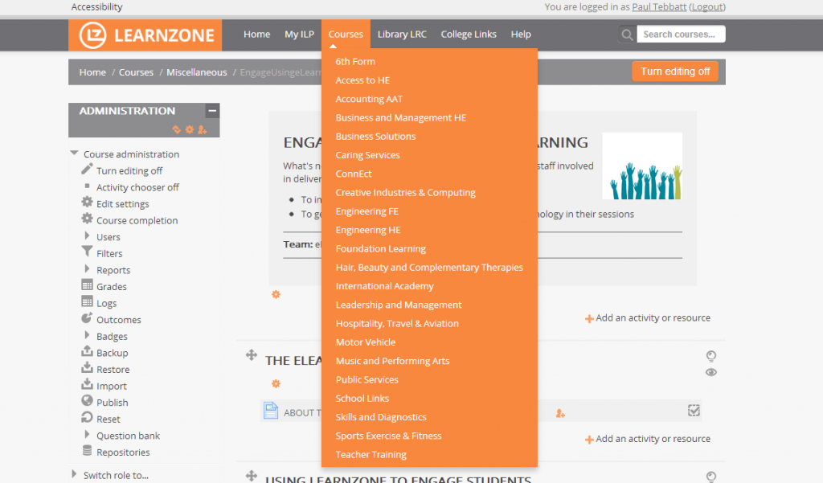This screenshot has width=823, height=483.
Task: Collapse the Administration block with the minus toggle
Action: 211,110
